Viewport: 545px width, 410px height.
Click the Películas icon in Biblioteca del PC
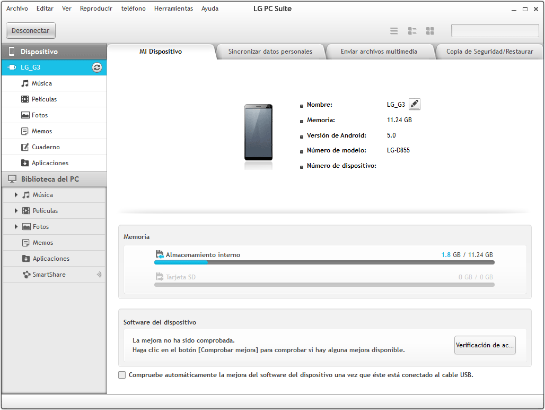pos(26,210)
